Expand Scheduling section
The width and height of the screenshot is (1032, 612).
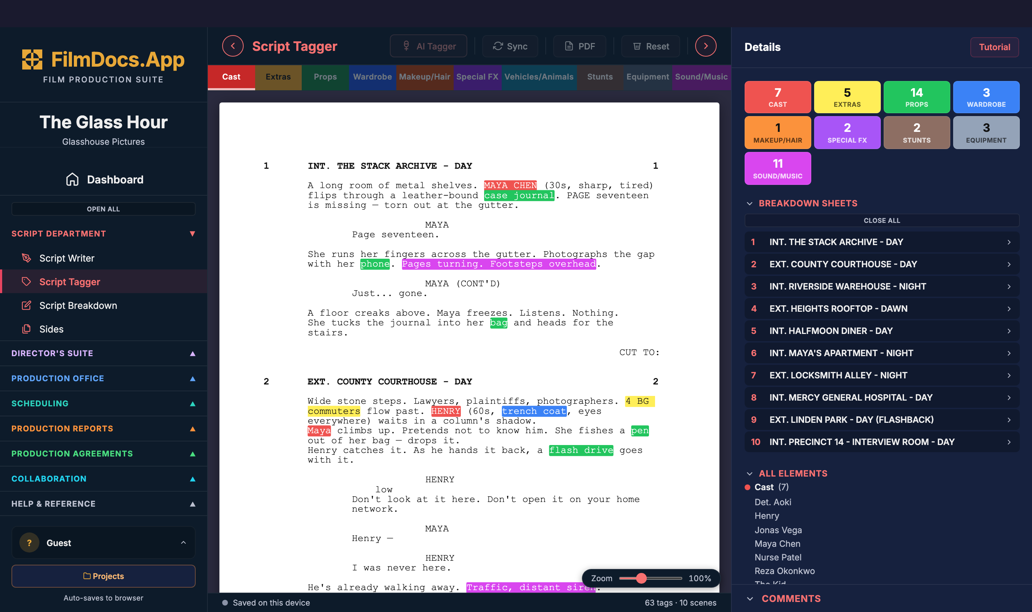coord(104,404)
